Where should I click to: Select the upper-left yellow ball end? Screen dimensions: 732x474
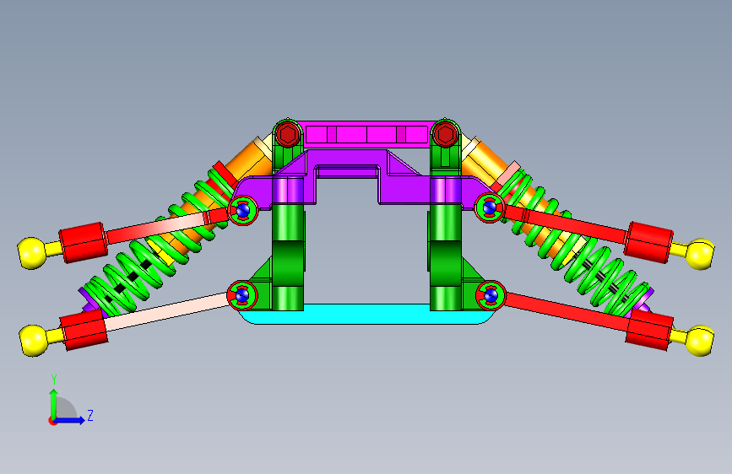(x=32, y=253)
